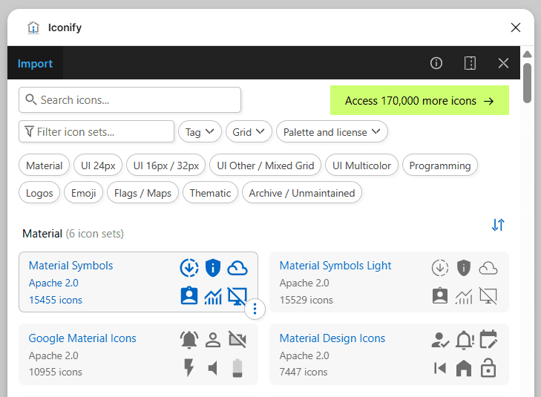
Task: Click Access 170,000 more icons button
Action: point(419,100)
